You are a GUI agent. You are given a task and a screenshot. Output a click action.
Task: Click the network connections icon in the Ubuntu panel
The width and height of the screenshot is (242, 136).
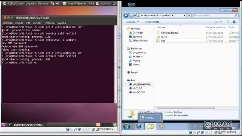click(x=53, y=3)
